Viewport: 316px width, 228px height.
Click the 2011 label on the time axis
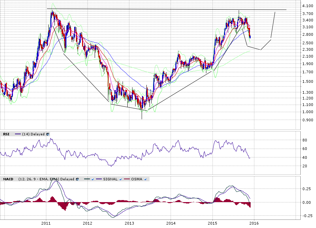[46, 223]
